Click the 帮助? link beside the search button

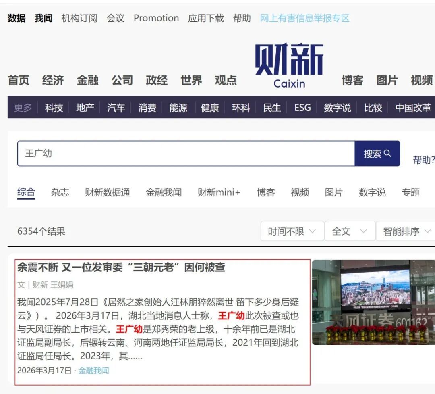point(424,160)
